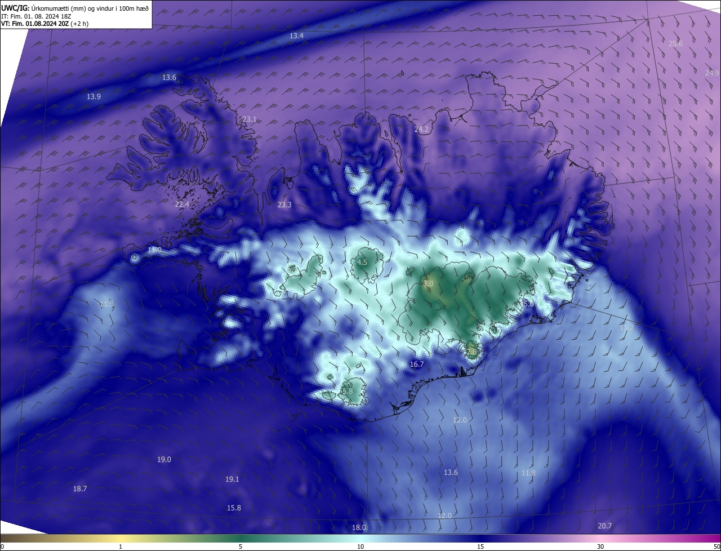721x551 pixels.
Task: Click the colour scale tick labelled 30
Action: click(600, 546)
